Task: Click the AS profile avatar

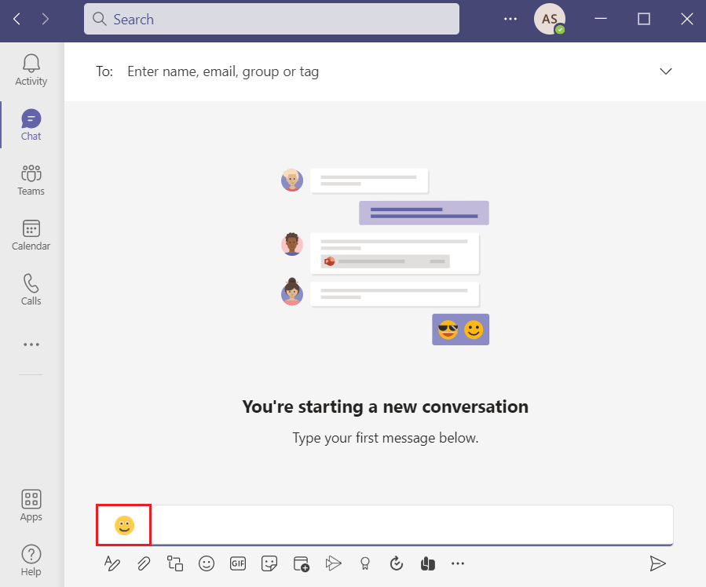Action: 548,18
